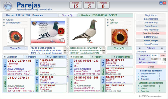Viewport: 168px width, 99px height.
Task: Click the square bullet beside Leo Heremans
Action: pos(4,23)
